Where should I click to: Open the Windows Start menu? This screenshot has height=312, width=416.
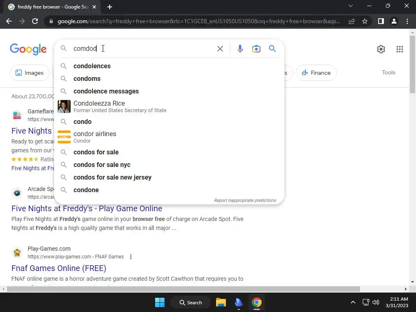(160, 302)
